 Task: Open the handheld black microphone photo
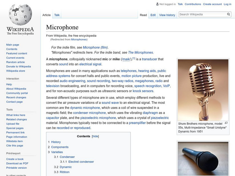pyautogui.click(x=203, y=159)
